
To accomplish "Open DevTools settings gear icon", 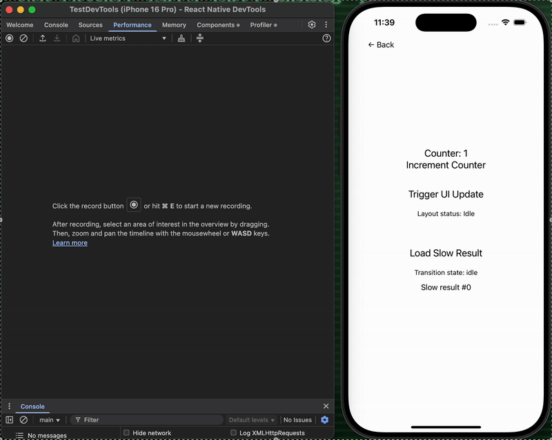I will coord(312,25).
